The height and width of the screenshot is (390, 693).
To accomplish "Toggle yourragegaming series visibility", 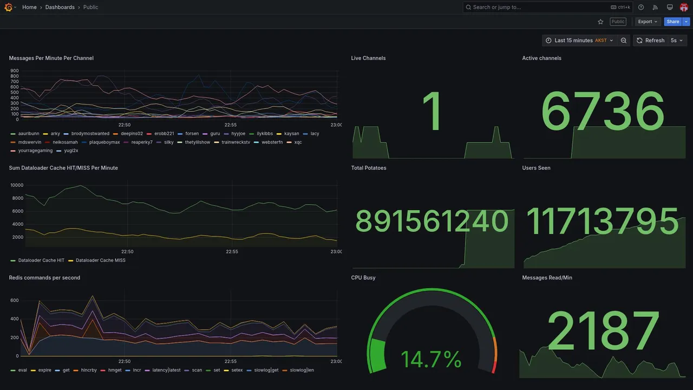I will pos(35,151).
